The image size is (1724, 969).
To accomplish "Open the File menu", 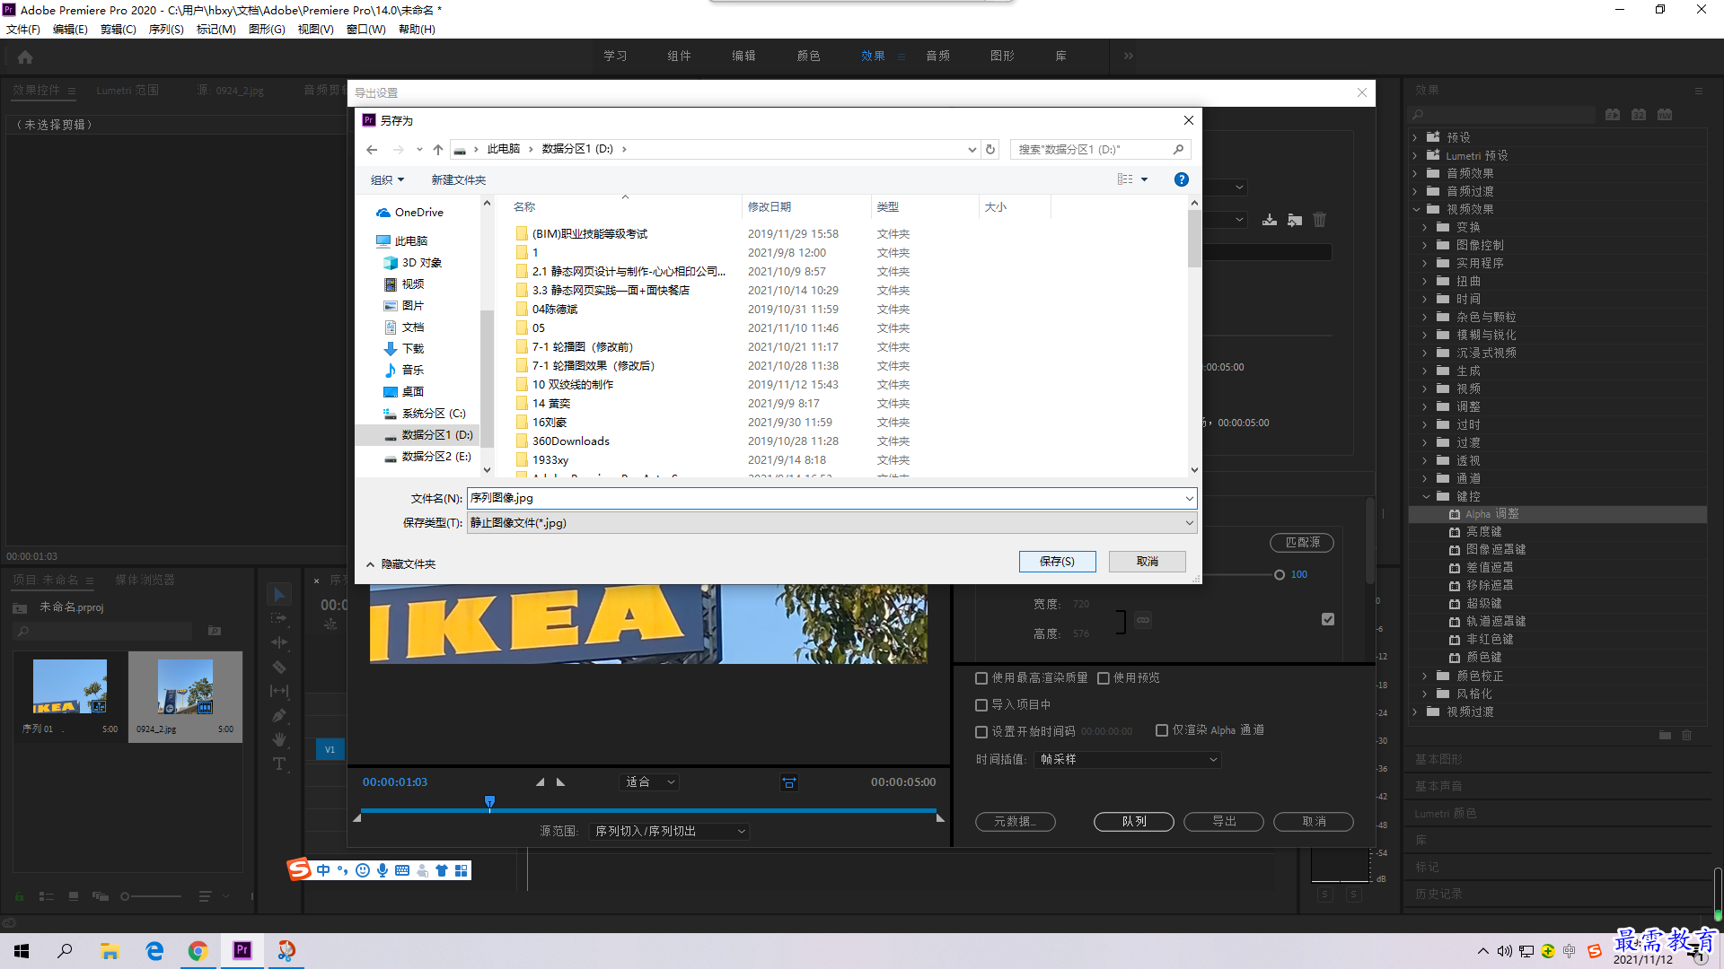I will (23, 30).
